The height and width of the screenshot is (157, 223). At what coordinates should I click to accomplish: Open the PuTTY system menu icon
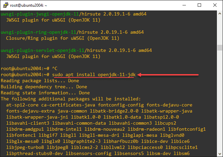(x=5, y=5)
